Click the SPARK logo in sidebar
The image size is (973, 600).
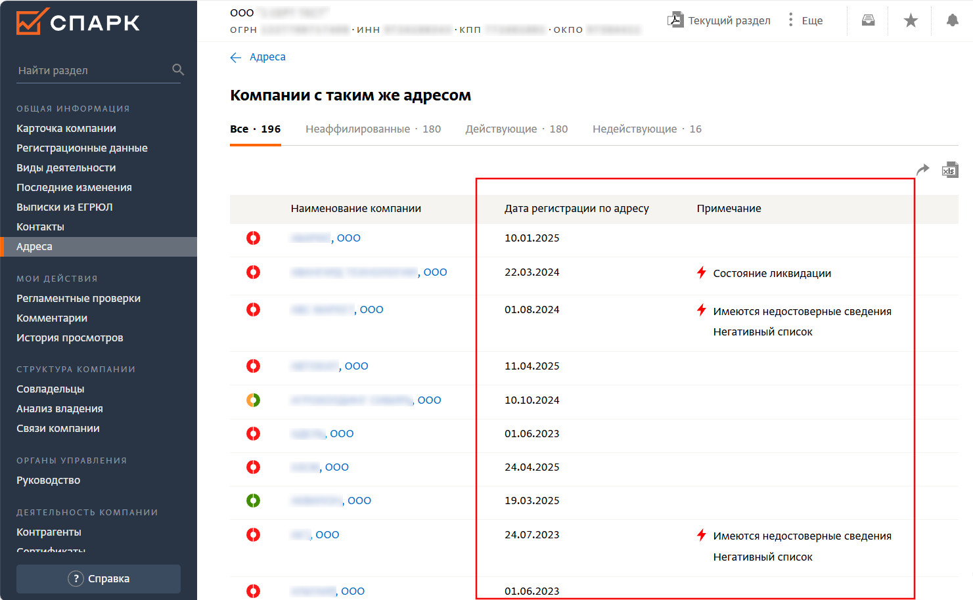click(x=78, y=22)
